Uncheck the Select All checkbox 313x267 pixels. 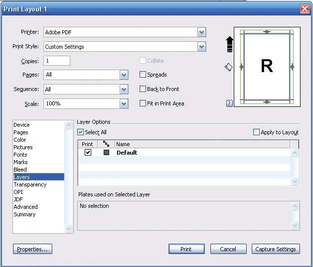(80, 132)
